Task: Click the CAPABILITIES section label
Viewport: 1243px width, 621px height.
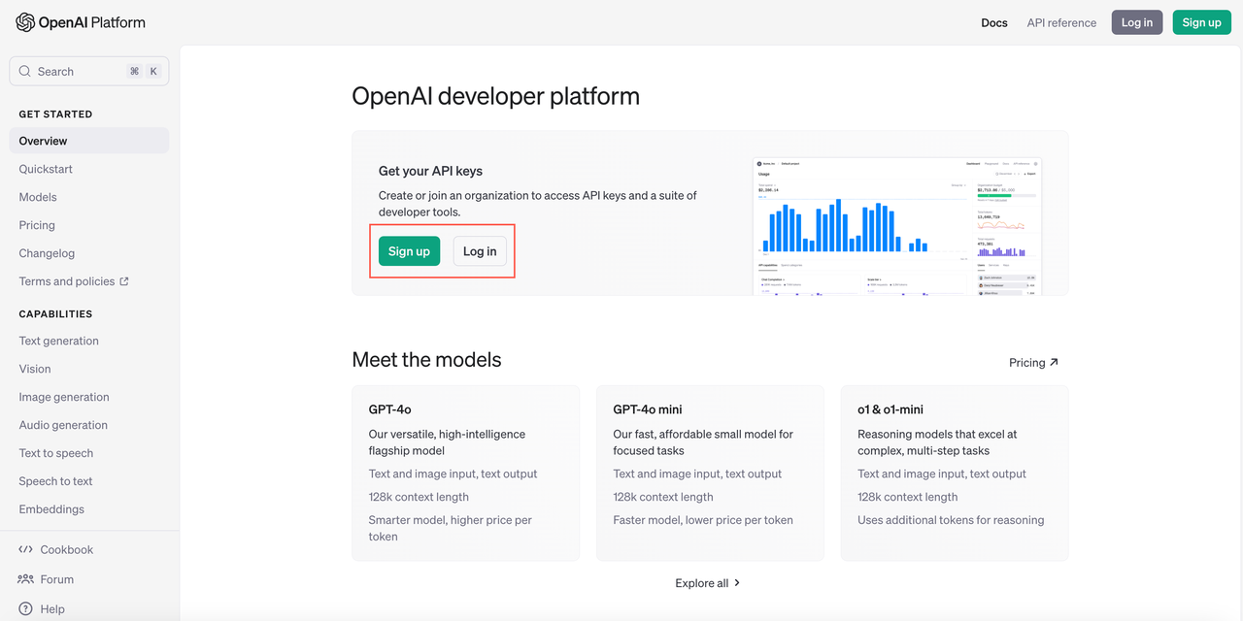Action: click(x=55, y=314)
